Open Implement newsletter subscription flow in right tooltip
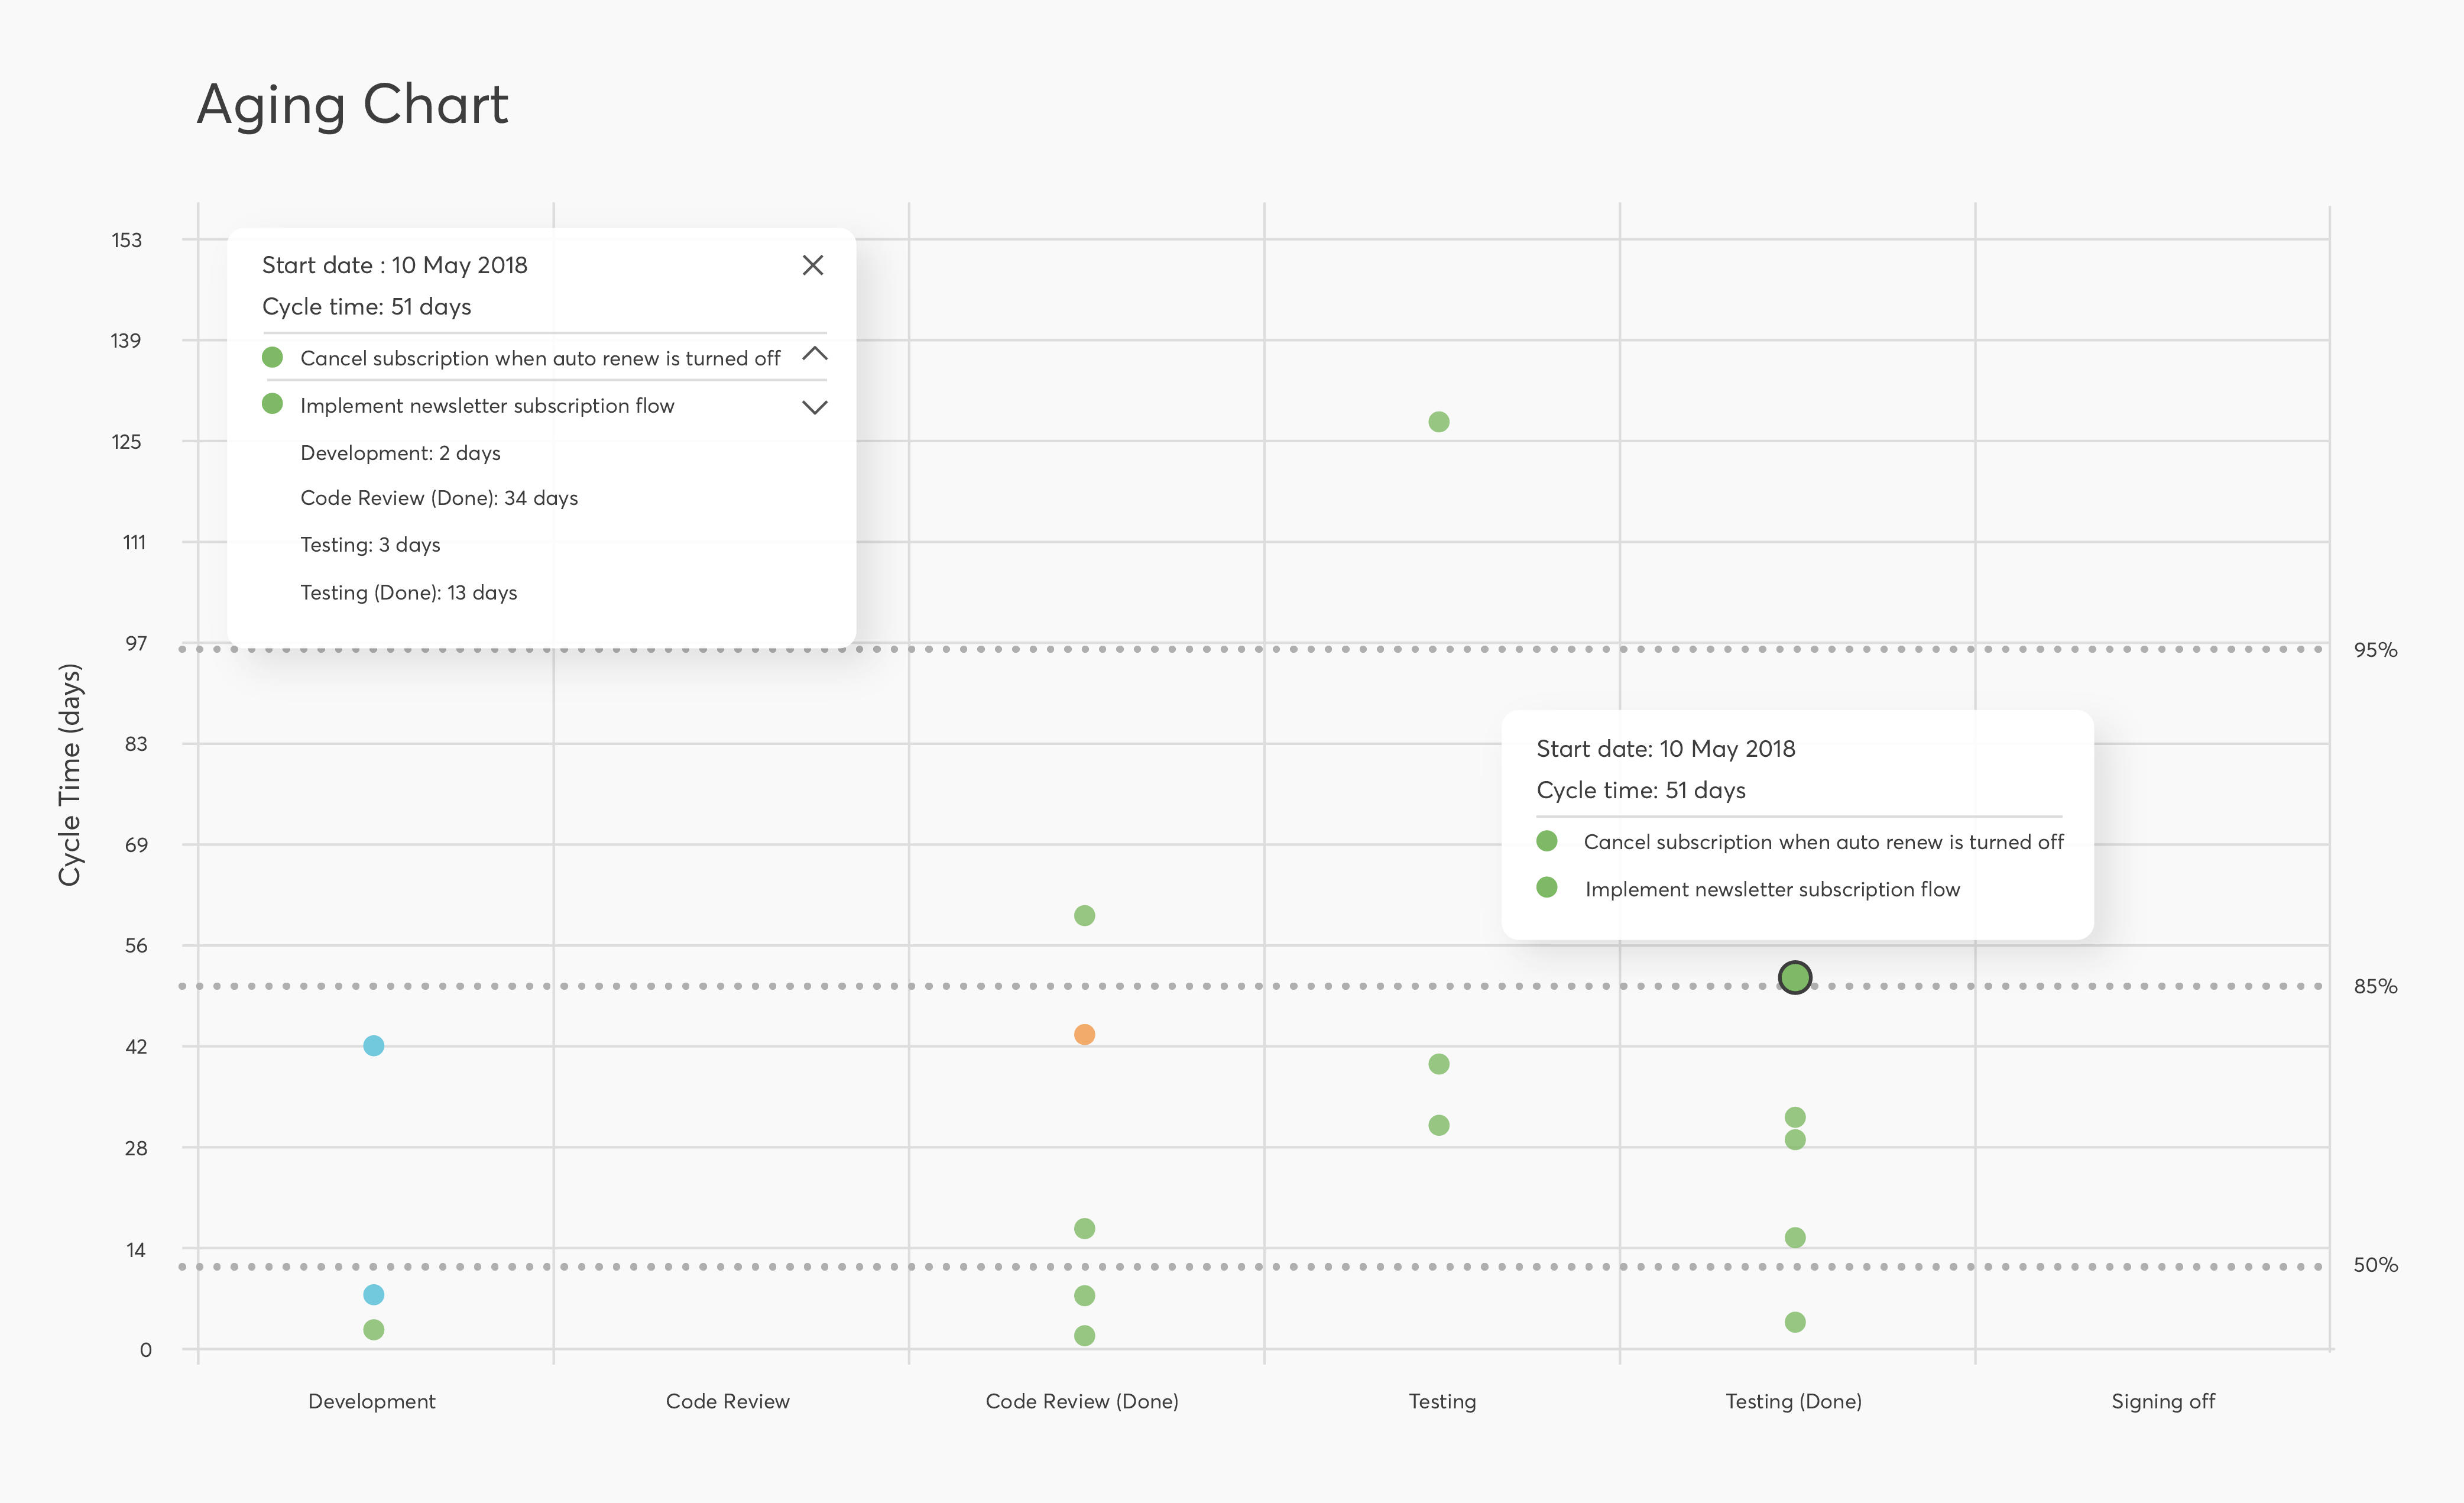Image resolution: width=2464 pixels, height=1503 pixels. 1772,889
